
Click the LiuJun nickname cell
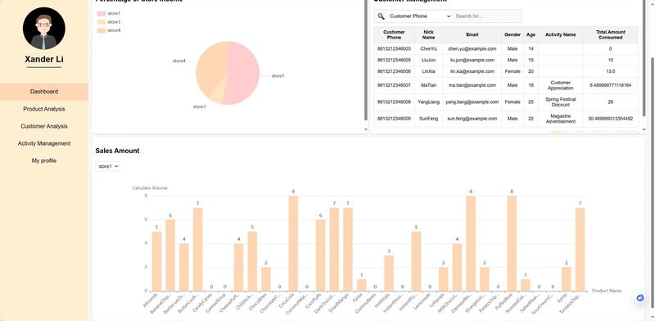[x=428, y=61]
